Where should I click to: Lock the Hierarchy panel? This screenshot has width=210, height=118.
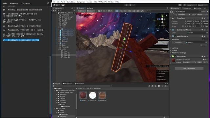click(x=72, y=8)
